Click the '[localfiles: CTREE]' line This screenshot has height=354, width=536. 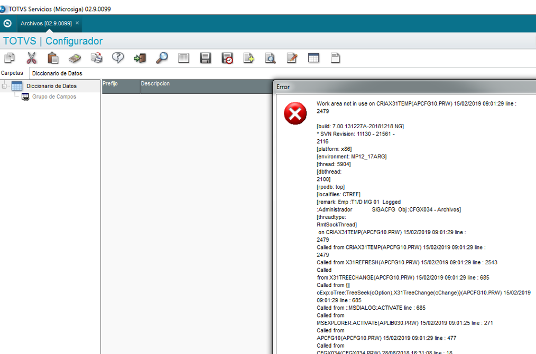point(338,194)
